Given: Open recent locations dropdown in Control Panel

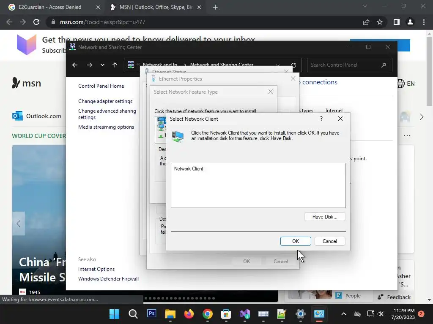Looking at the screenshot, I should coord(102,65).
